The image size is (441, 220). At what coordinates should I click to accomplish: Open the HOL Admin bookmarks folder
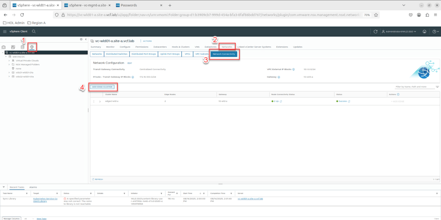[x=14, y=23]
